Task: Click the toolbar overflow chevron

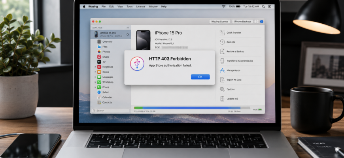Action: tap(256, 21)
